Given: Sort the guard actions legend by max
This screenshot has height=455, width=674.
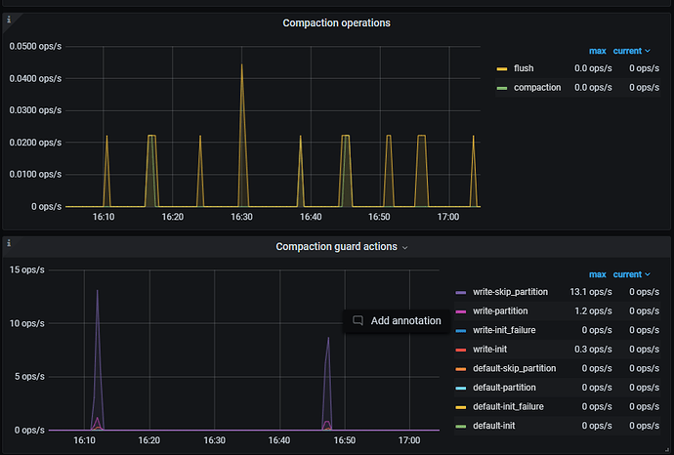Looking at the screenshot, I should [597, 274].
